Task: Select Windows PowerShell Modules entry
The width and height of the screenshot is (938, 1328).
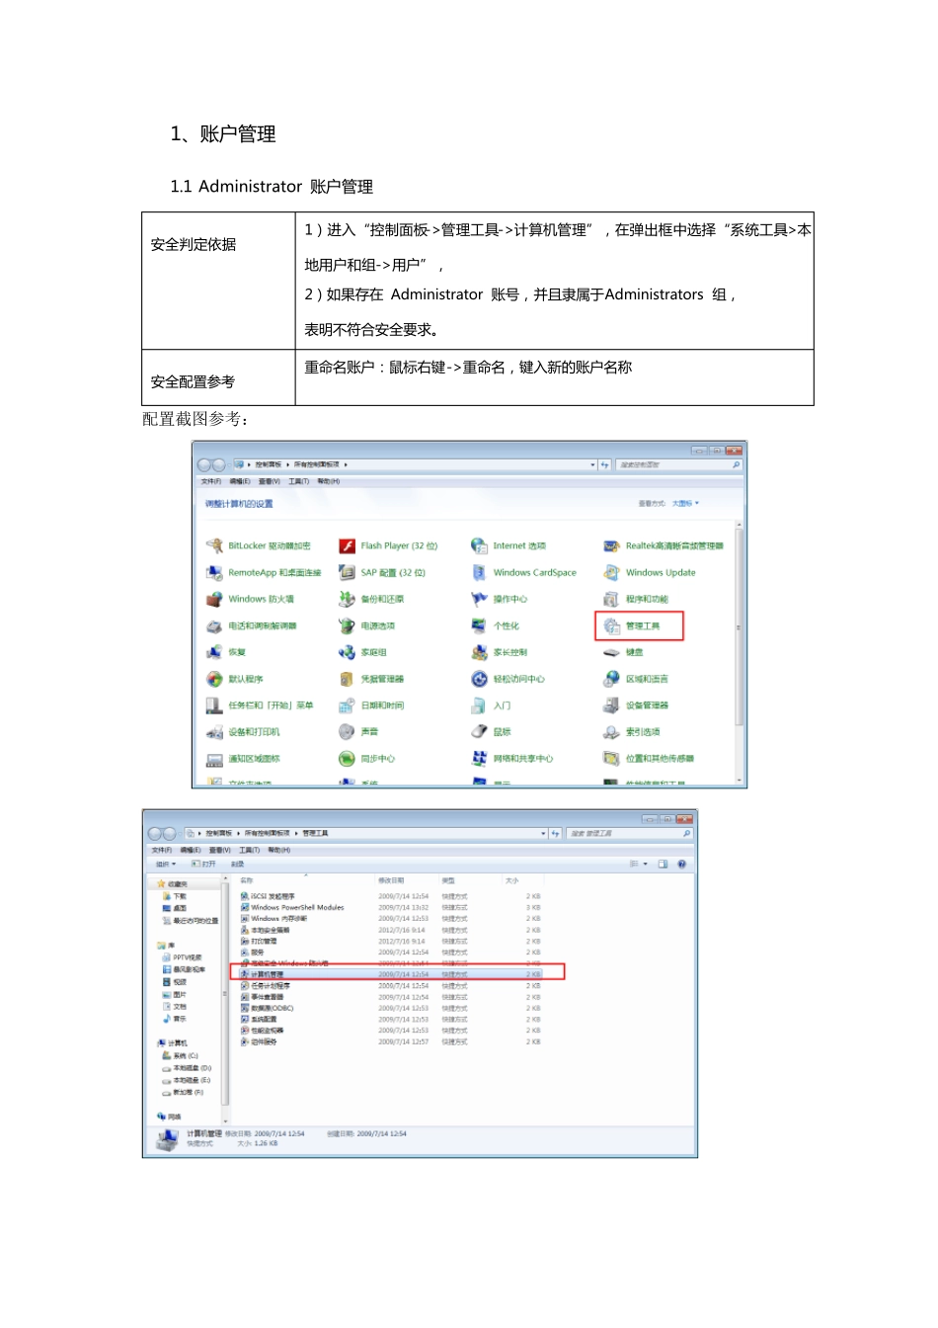Action: point(292,907)
